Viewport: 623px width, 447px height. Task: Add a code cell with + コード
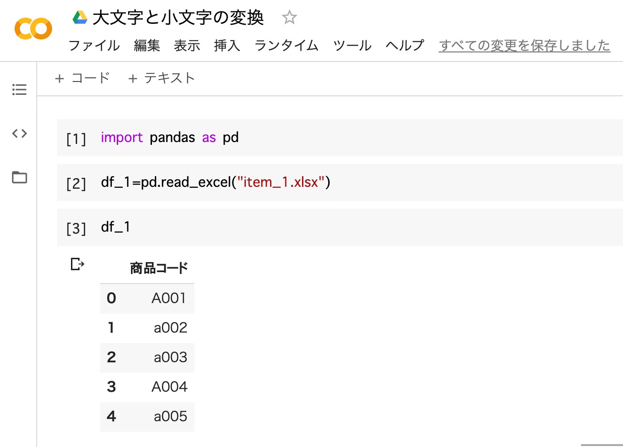click(82, 78)
